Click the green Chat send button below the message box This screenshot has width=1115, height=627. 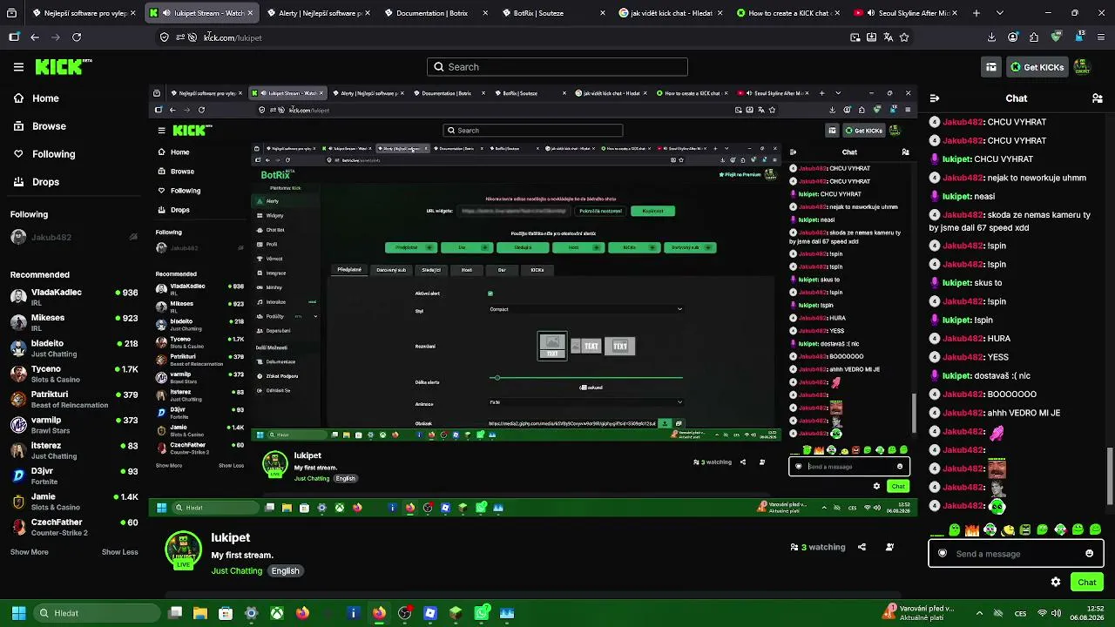(x=1087, y=582)
